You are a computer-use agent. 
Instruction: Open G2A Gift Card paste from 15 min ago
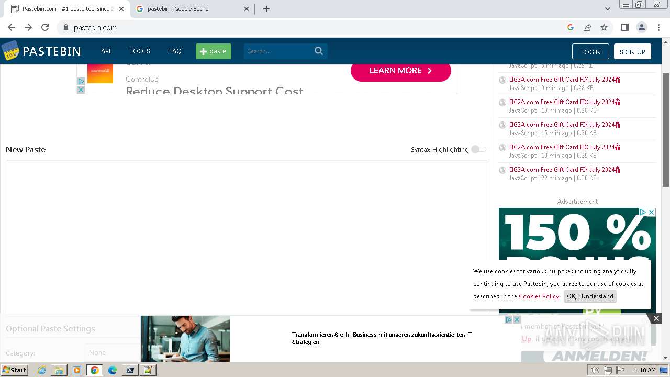(x=565, y=125)
